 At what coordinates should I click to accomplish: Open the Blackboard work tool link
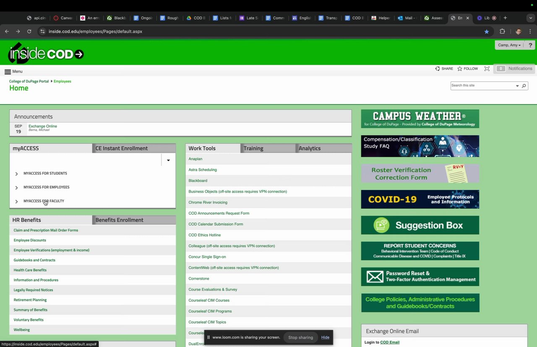click(x=198, y=181)
